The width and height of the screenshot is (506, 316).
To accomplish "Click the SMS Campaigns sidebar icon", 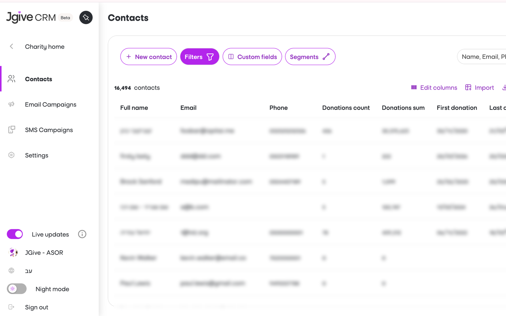I will pyautogui.click(x=12, y=130).
